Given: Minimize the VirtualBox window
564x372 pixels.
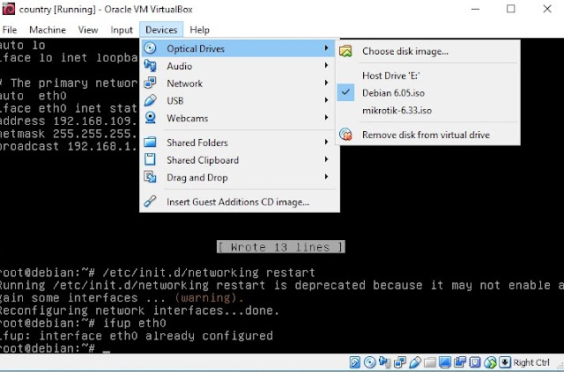Looking at the screenshot, I should point(476,9).
